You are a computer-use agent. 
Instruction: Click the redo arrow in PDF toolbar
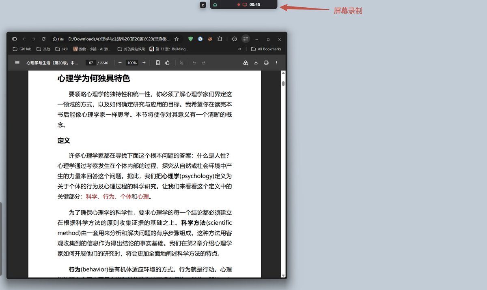203,63
